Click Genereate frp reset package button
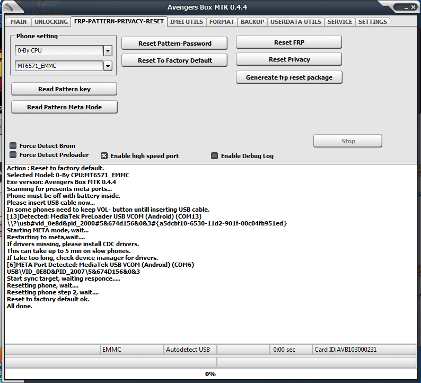Screen dimensions: 421x383 [289, 77]
